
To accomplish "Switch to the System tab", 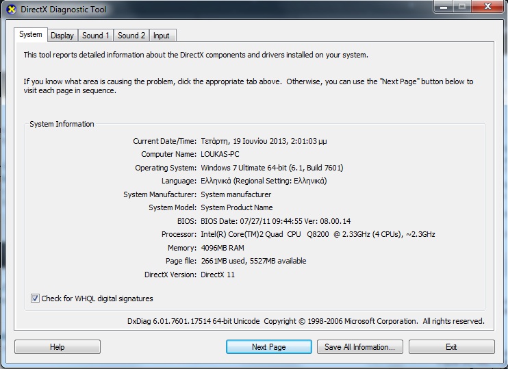I will (31, 34).
